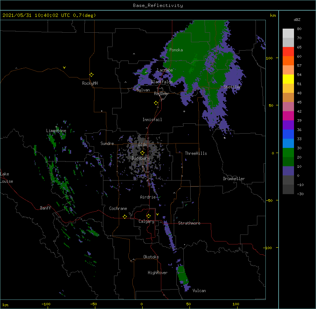Select the yellow 51-54 dBZ legend swatch
Screen dimensions: 316x309
point(288,79)
